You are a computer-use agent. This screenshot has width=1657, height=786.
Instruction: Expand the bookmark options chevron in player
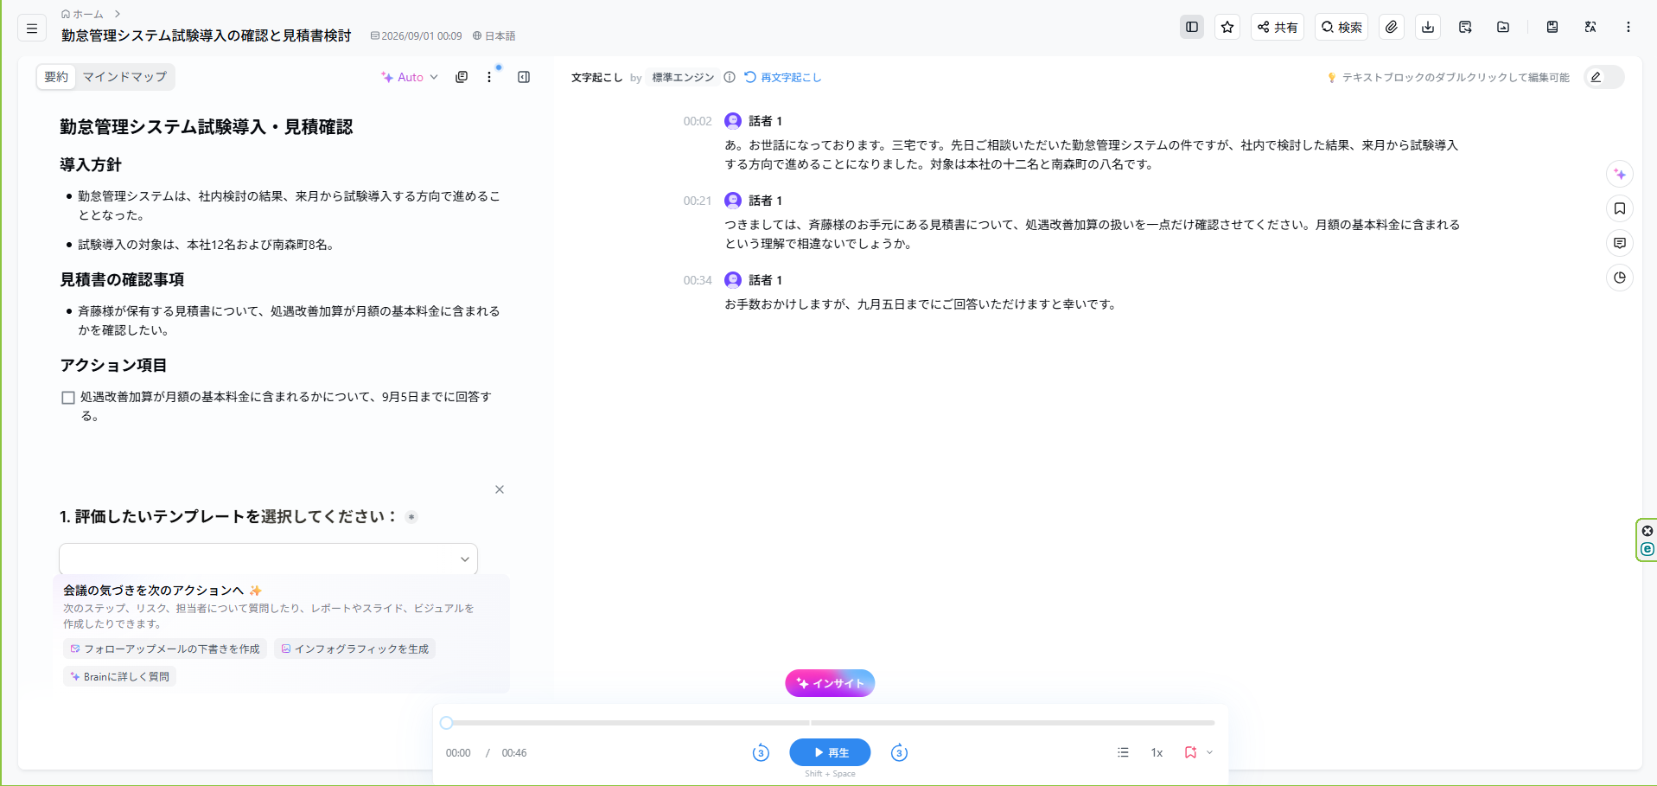[1209, 752]
